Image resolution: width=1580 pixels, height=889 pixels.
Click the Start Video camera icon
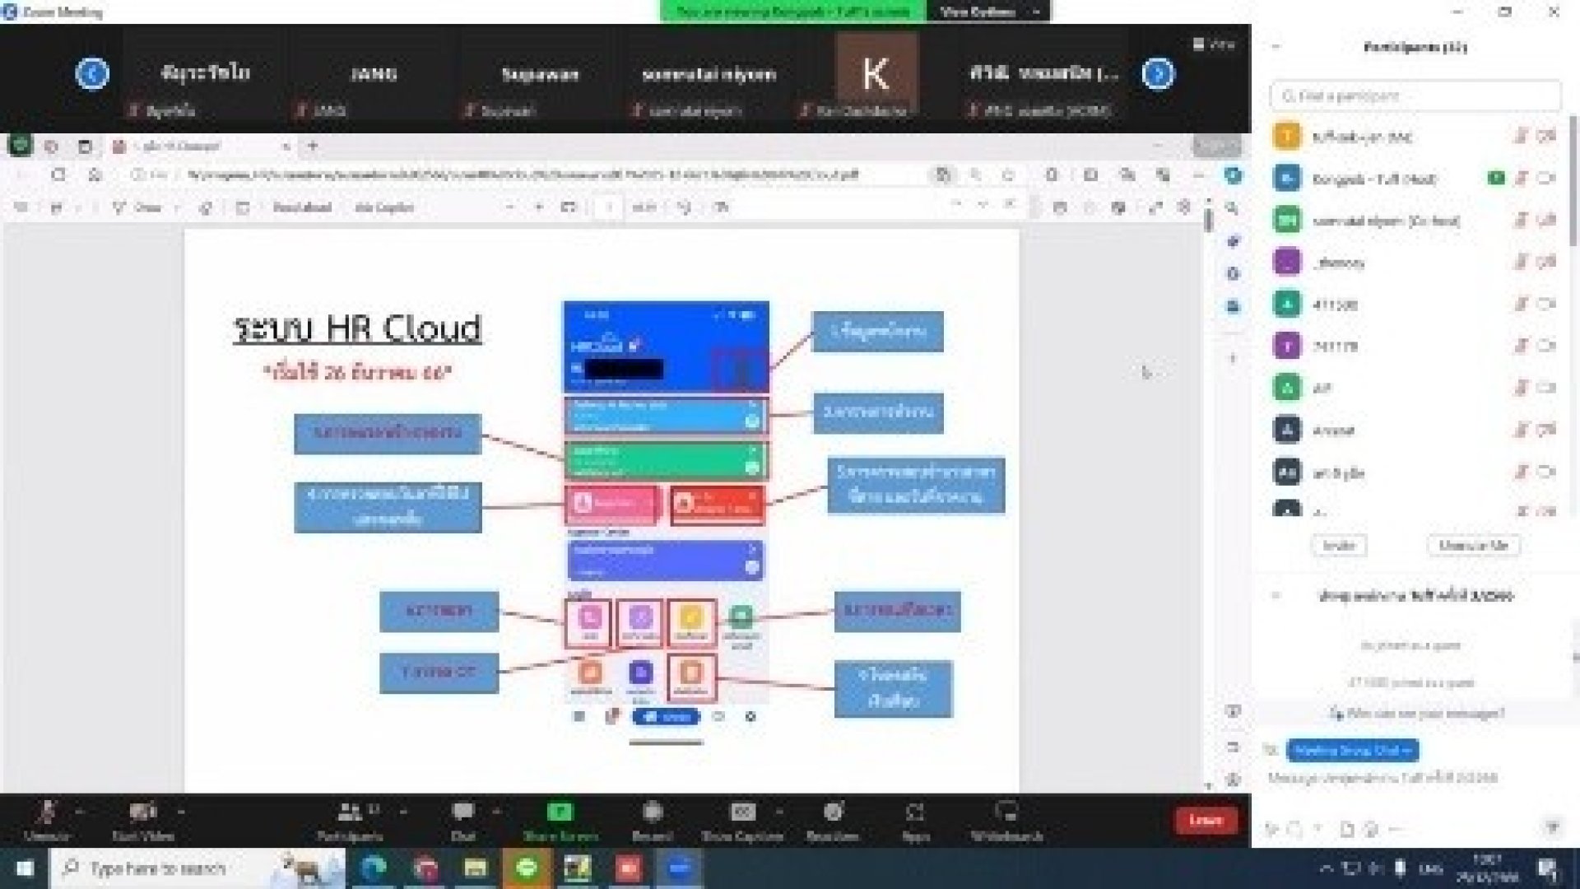143,812
